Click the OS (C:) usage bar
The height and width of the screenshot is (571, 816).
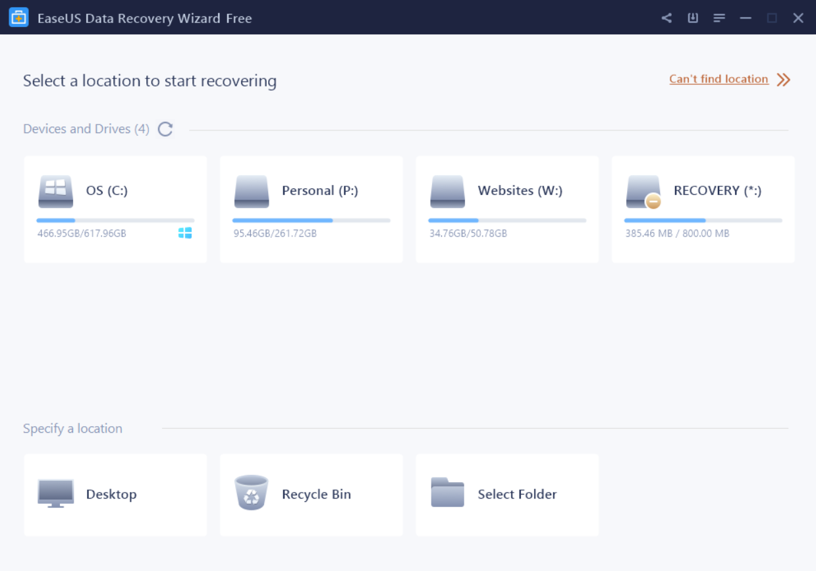pyautogui.click(x=115, y=220)
